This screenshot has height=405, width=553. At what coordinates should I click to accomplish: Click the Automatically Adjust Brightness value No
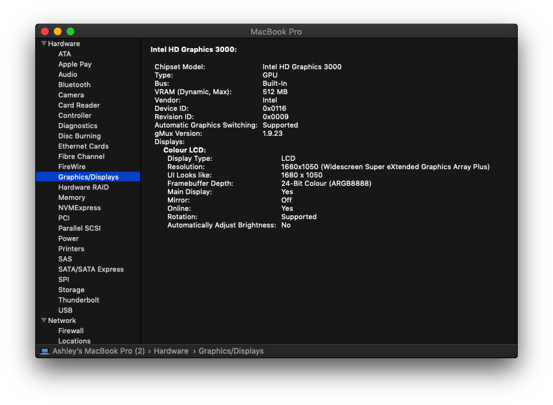(286, 225)
